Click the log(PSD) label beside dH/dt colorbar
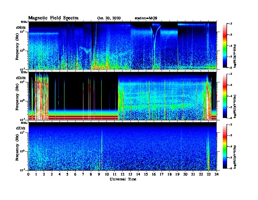Screen dimensions: 258x200 click(235, 56)
